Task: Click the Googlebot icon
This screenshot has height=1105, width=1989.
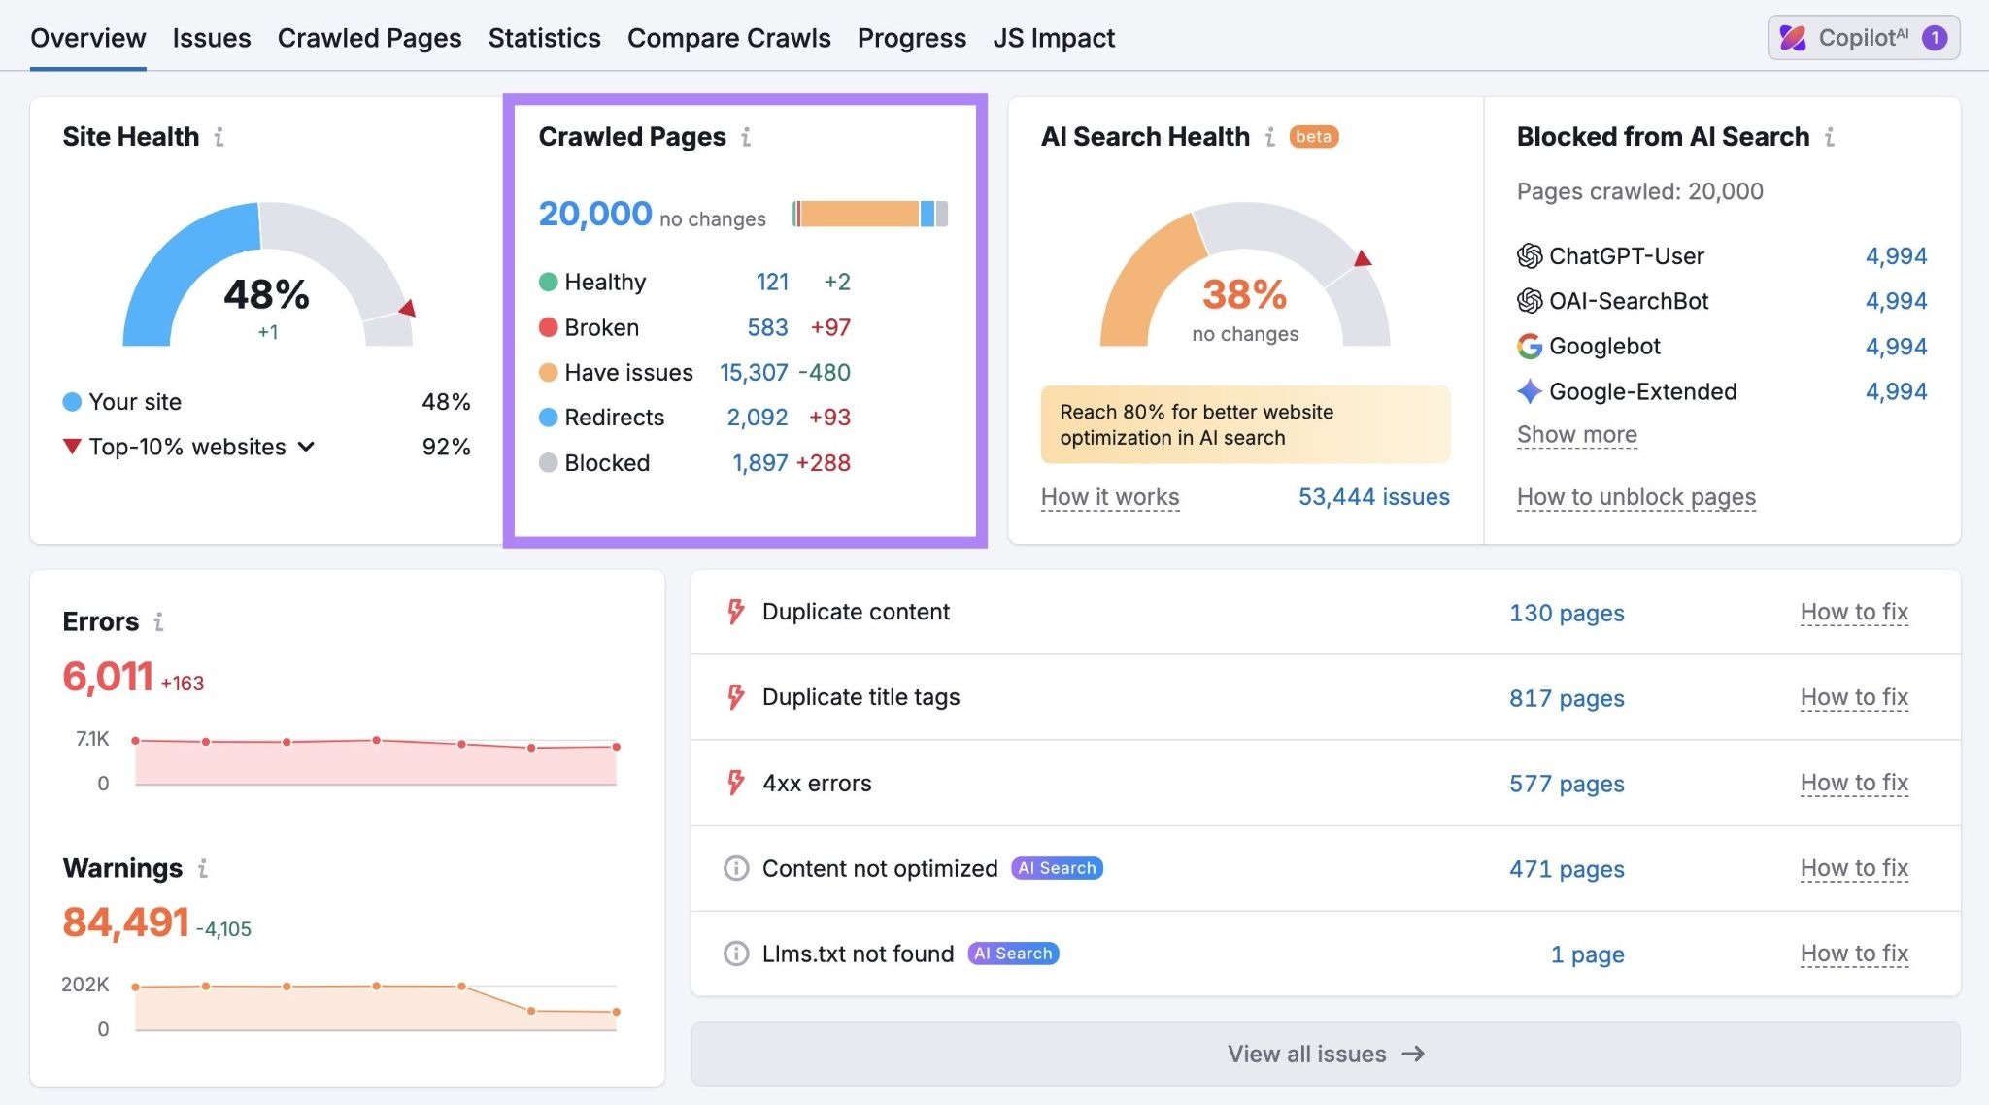Action: coord(1531,346)
